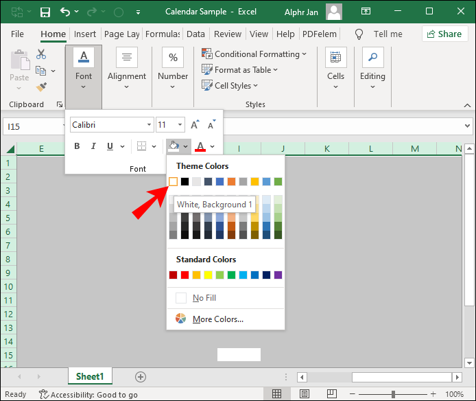The height and width of the screenshot is (401, 476).
Task: Switch to the Review tab
Action: pyautogui.click(x=228, y=34)
